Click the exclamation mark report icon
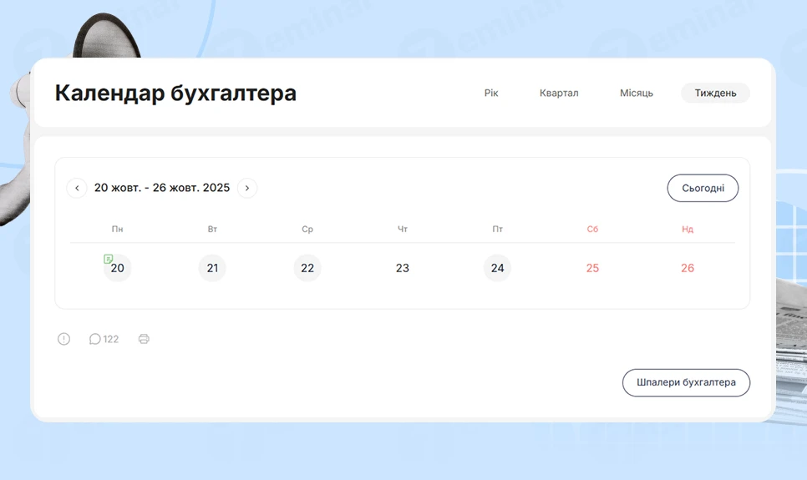 coord(63,339)
